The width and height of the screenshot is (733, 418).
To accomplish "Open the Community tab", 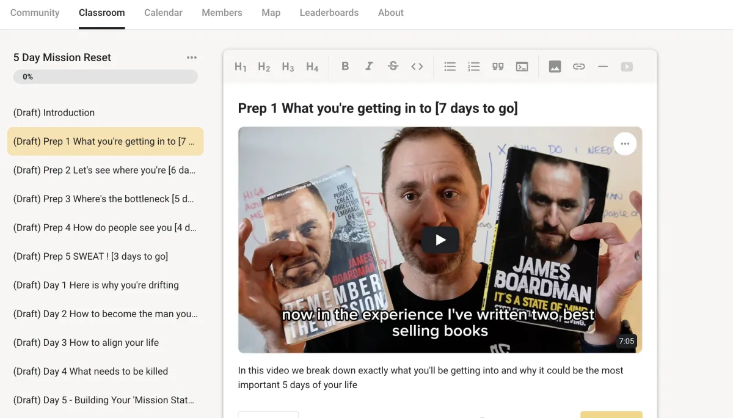I will coord(35,12).
